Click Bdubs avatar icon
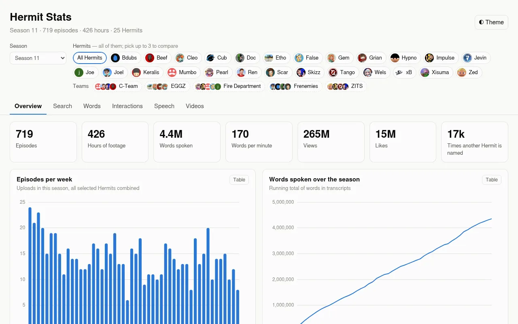The height and width of the screenshot is (324, 518). [x=115, y=58]
